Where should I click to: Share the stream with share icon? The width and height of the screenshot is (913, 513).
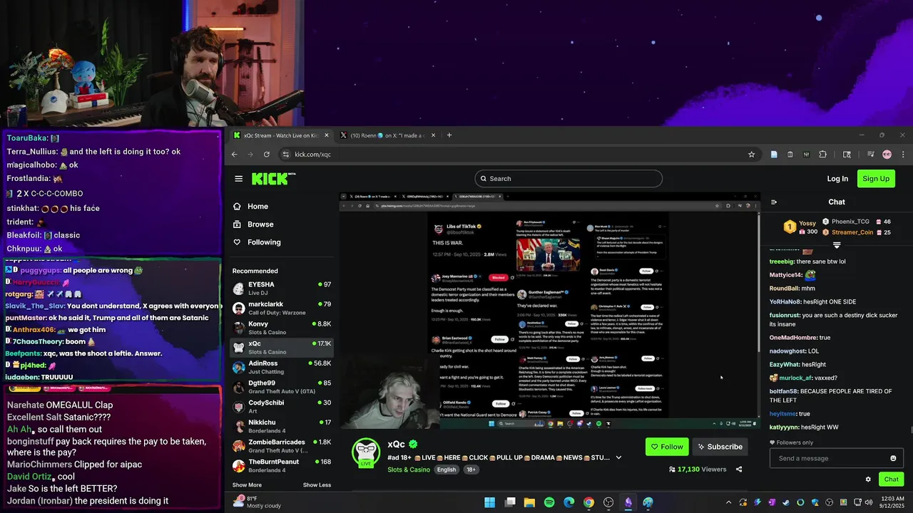(x=739, y=470)
